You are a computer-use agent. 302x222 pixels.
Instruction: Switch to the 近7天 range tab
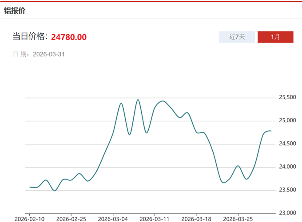(x=237, y=37)
